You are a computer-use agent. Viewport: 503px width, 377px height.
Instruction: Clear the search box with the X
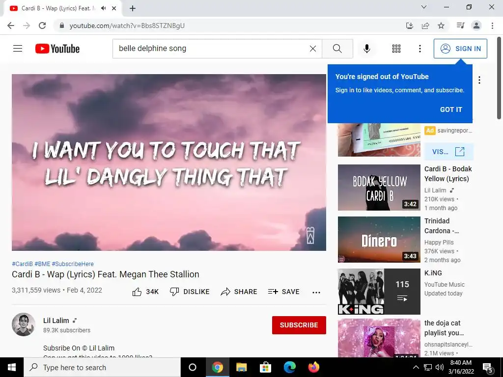(313, 49)
